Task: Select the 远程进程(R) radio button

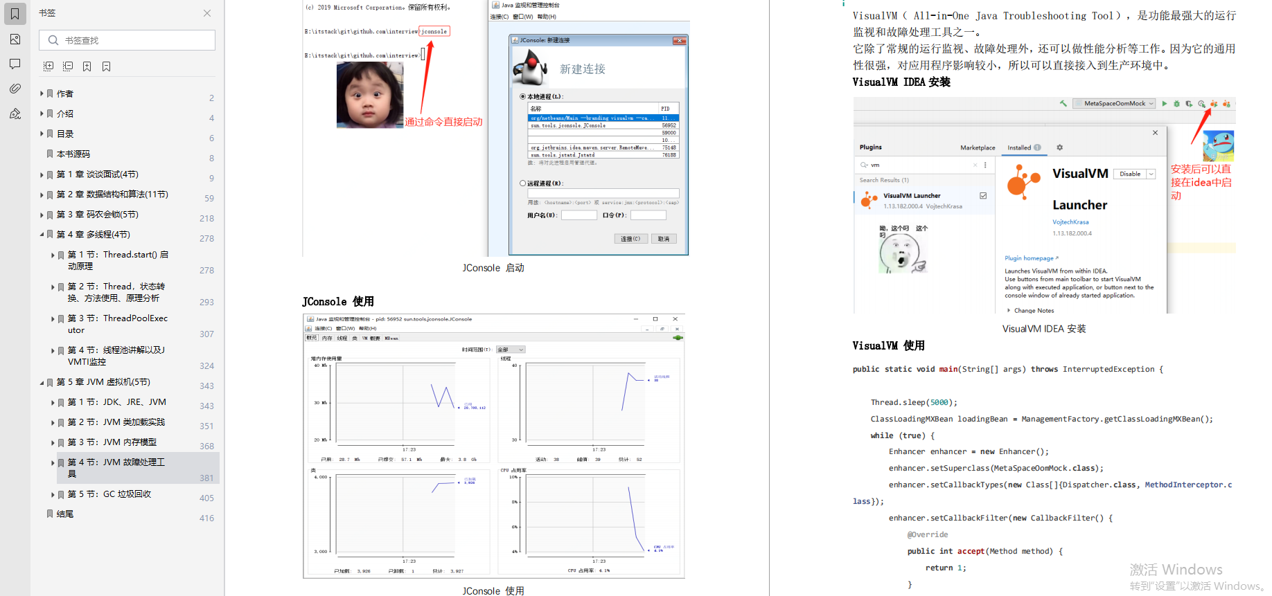Action: [523, 183]
